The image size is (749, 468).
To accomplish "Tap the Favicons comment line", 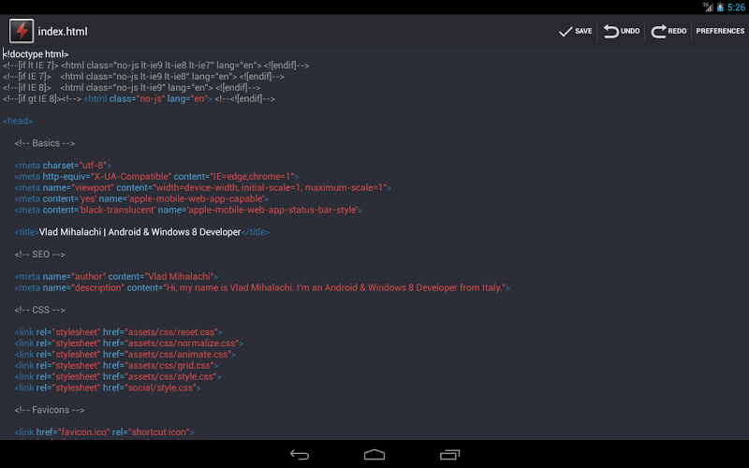I will 50,410.
